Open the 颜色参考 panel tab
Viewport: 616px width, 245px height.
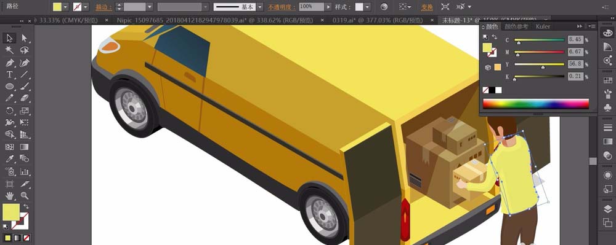click(516, 26)
